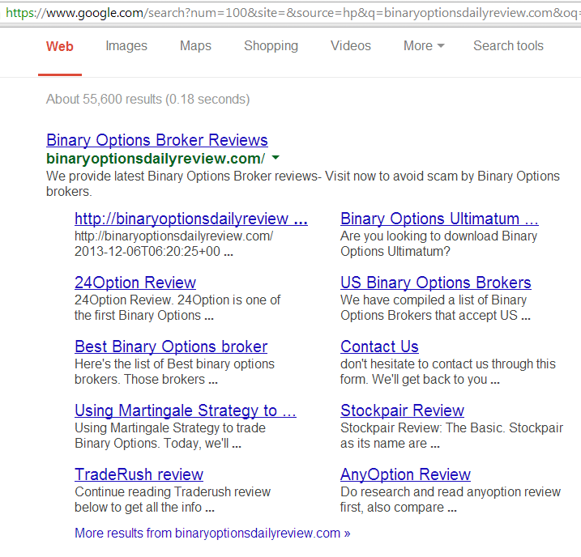Click the About 55,600 results text

coord(147,100)
